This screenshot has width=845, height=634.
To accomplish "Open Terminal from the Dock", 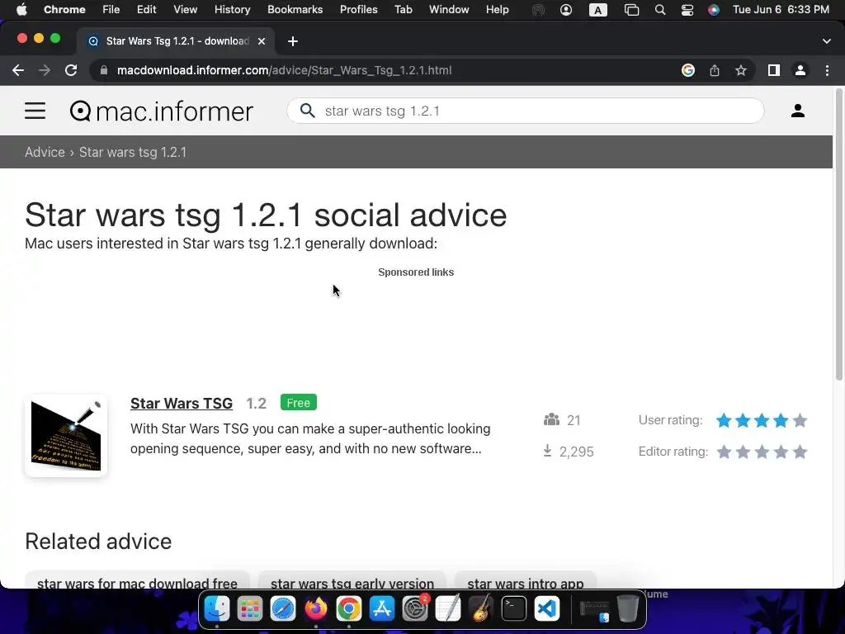I will [513, 608].
